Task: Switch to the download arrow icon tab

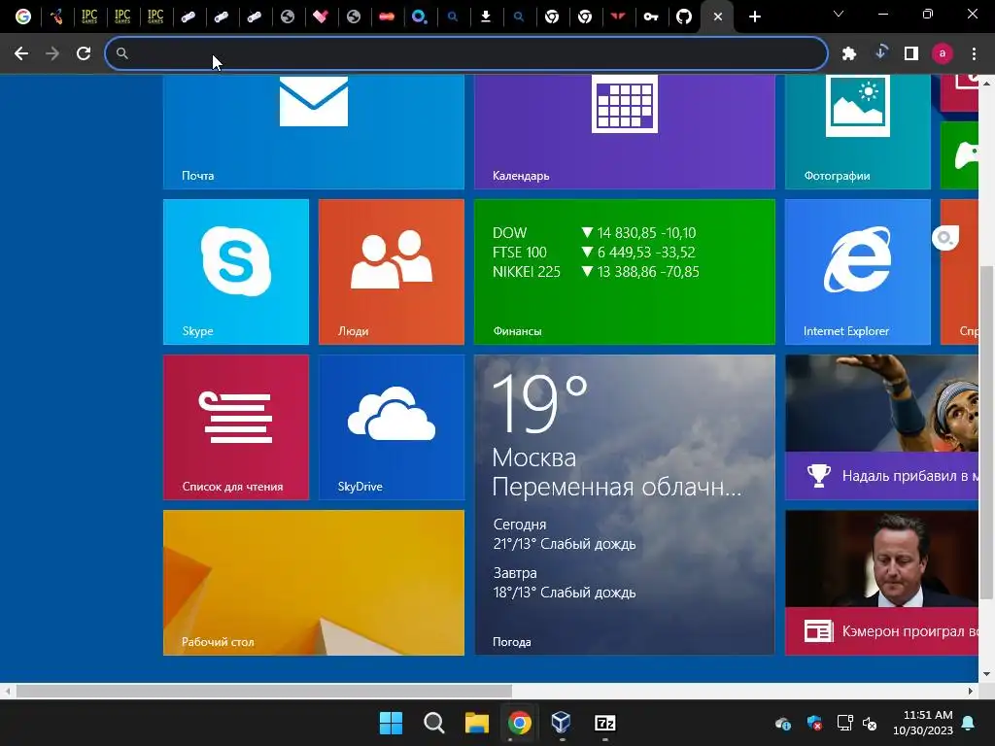Action: click(x=486, y=17)
